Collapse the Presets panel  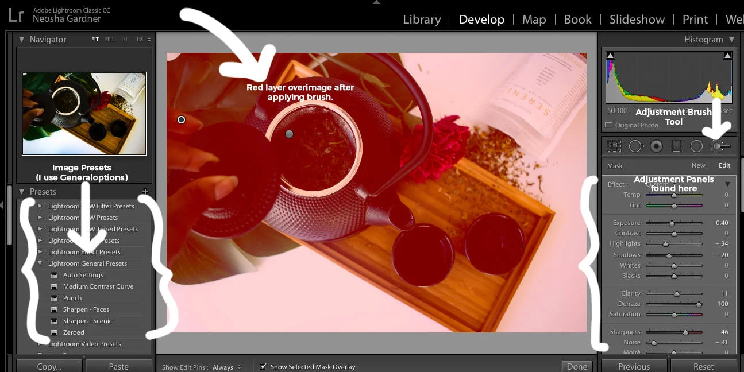pos(21,192)
